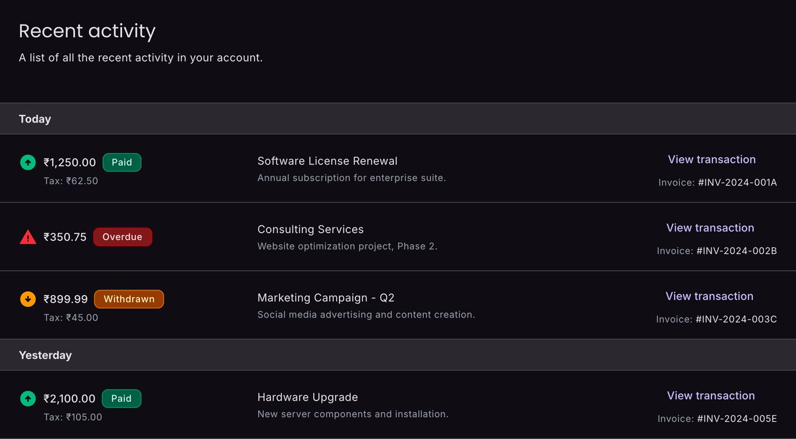View transaction for Hardware Upgrade
Screen dimensions: 796x439
point(711,396)
